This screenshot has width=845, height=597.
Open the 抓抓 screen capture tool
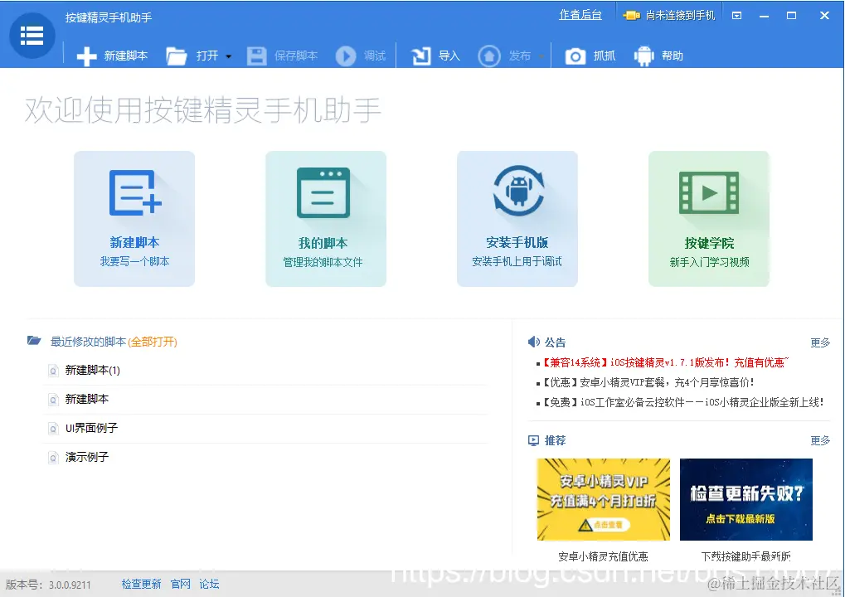coord(576,56)
